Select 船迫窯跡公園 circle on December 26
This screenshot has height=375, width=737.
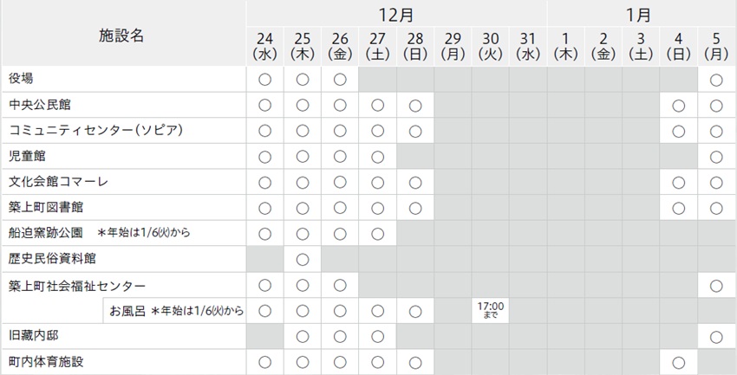[x=340, y=234]
